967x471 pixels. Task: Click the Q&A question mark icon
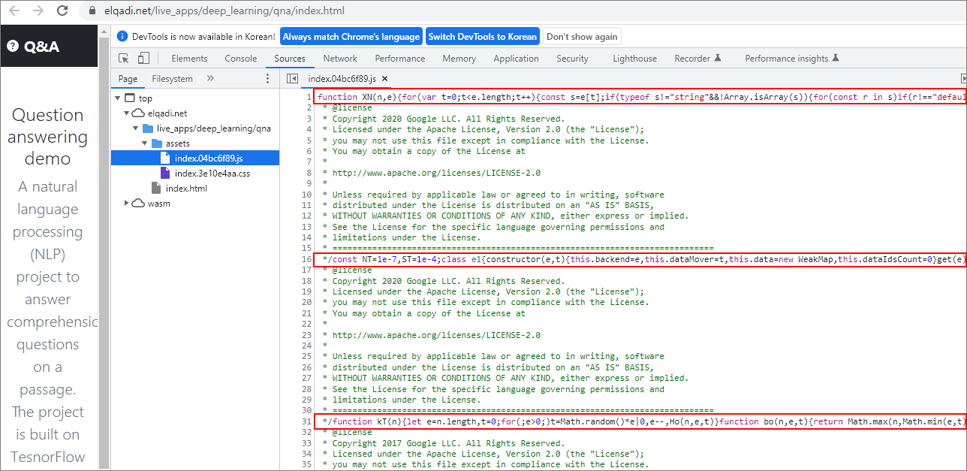13,46
